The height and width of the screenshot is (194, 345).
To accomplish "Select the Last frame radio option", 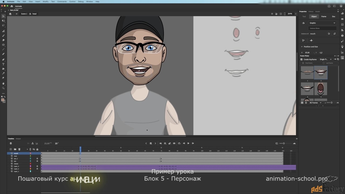I will [324, 63].
